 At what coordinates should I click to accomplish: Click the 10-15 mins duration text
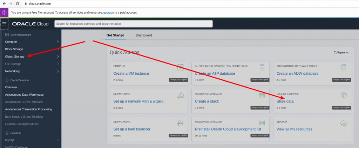click(x=201, y=135)
